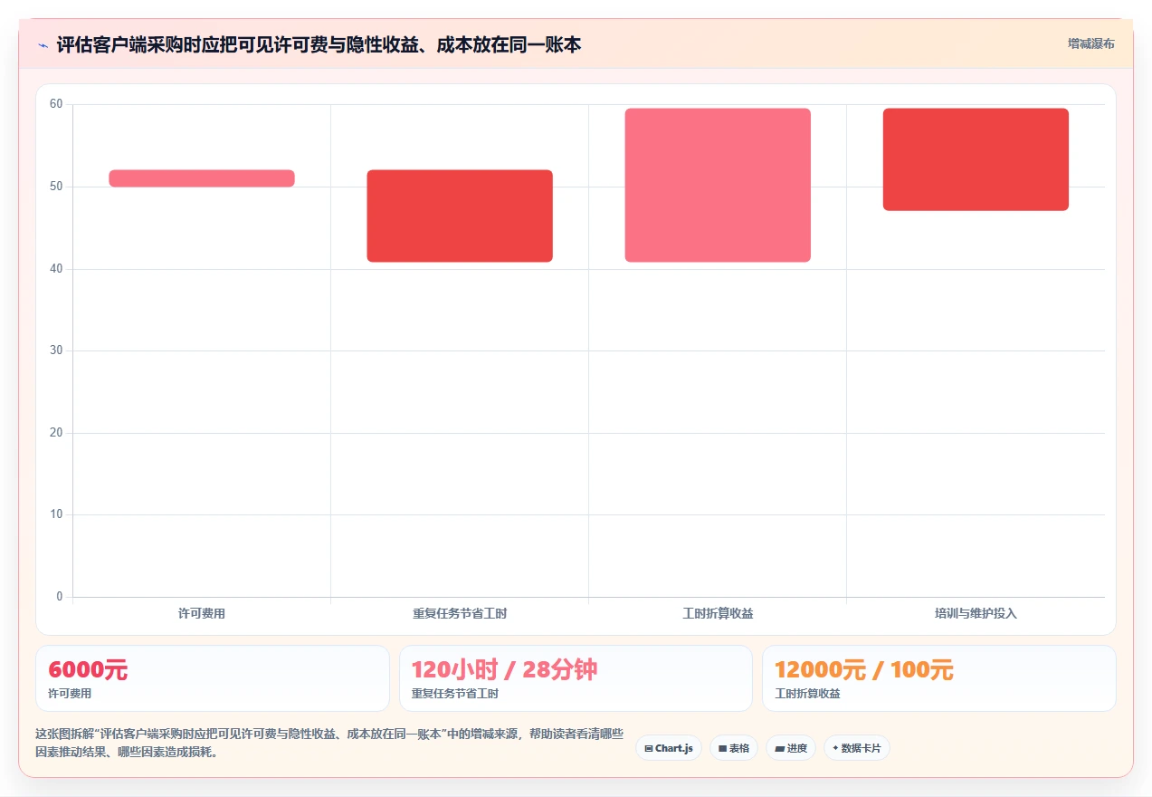Click x-axis label 许可费用
The image size is (1152, 797).
pyautogui.click(x=202, y=614)
